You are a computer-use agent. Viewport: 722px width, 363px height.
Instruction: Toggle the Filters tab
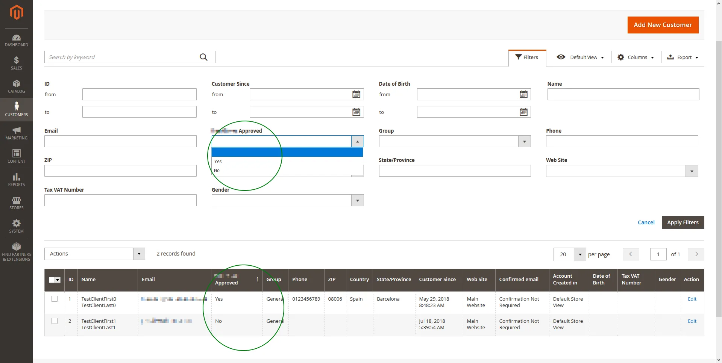point(527,57)
